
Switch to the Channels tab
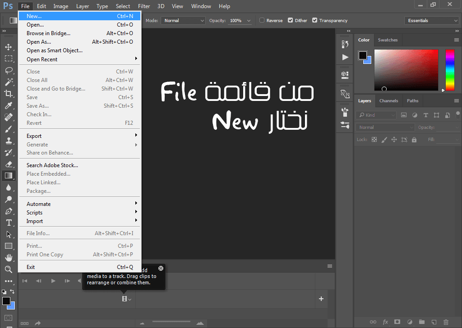388,100
